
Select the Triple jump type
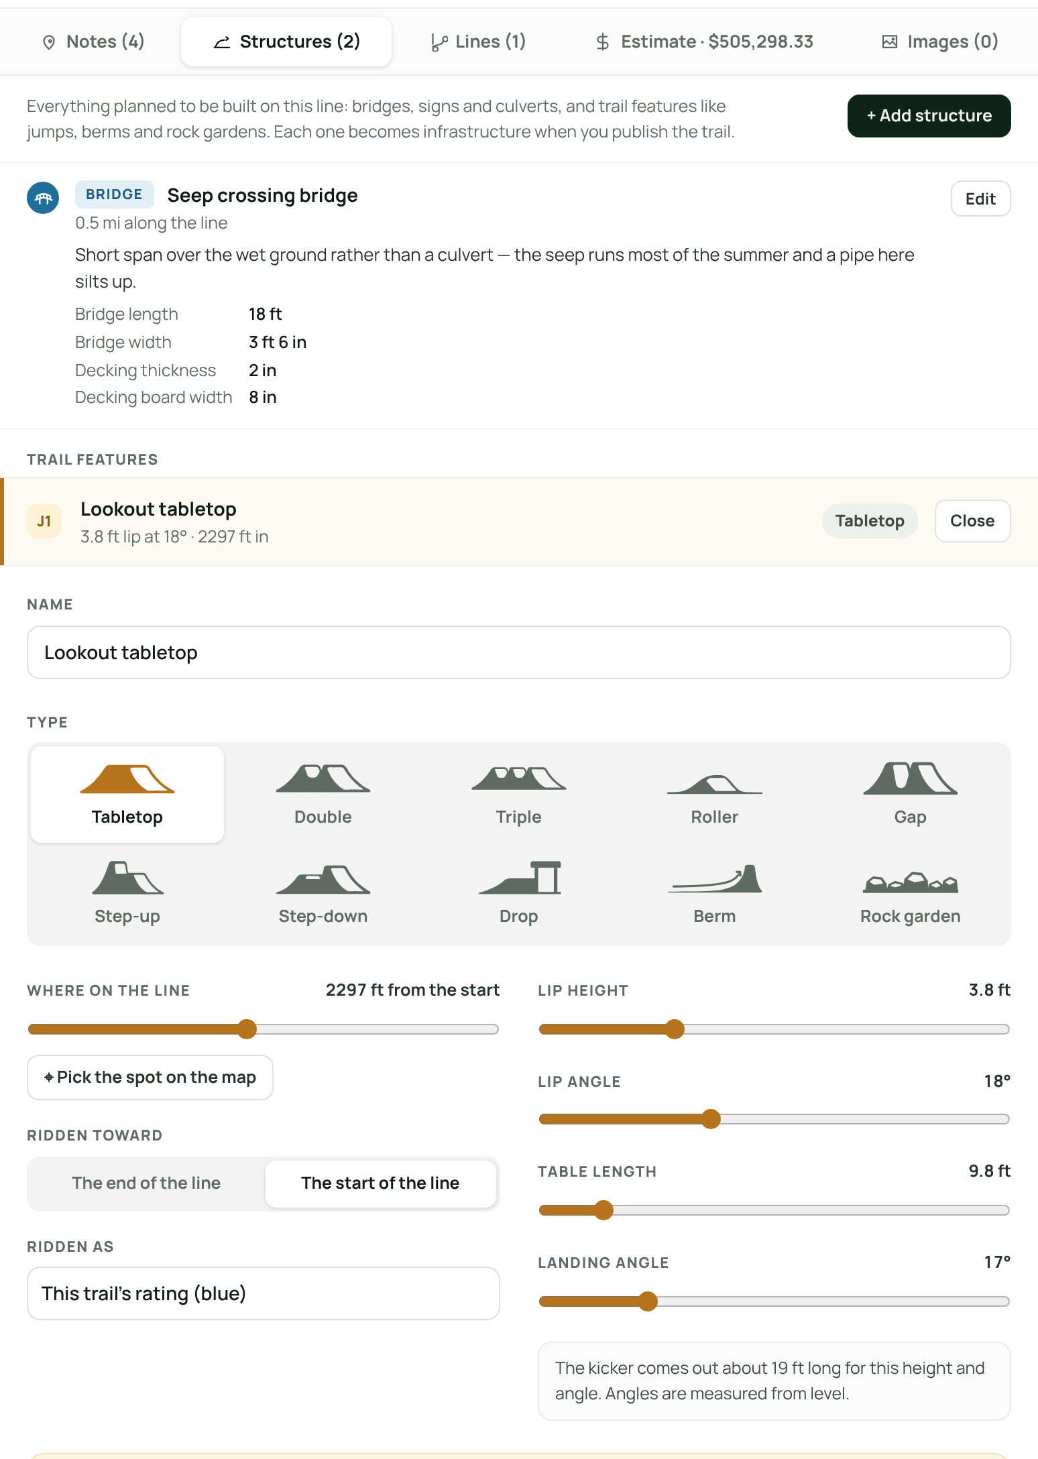pyautogui.click(x=519, y=795)
